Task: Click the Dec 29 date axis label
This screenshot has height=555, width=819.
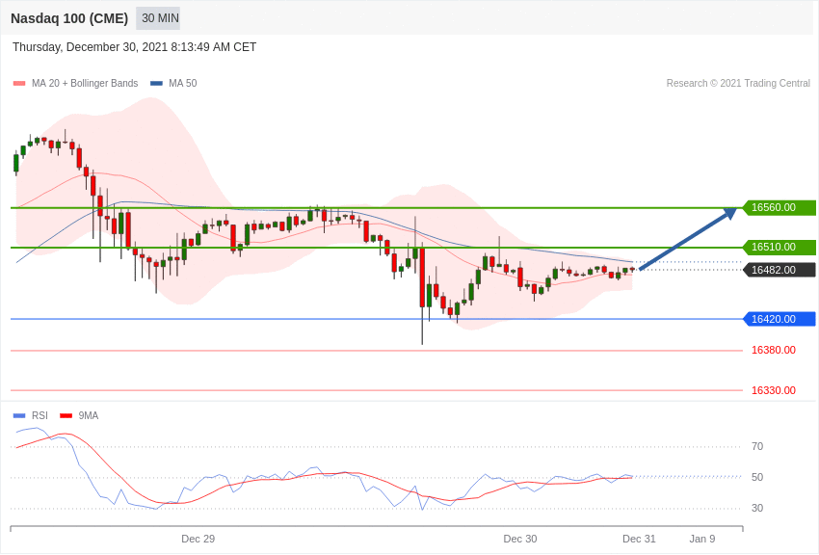Action: point(198,539)
